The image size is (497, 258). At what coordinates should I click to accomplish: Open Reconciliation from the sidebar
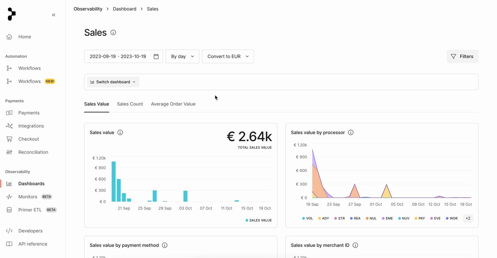[33, 152]
